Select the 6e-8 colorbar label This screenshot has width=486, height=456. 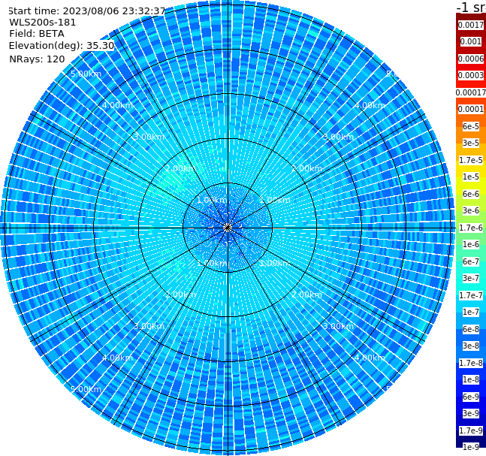coord(471,329)
